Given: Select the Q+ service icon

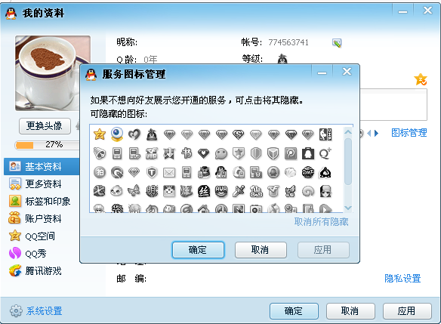Looking at the screenshot, I should (325, 153).
